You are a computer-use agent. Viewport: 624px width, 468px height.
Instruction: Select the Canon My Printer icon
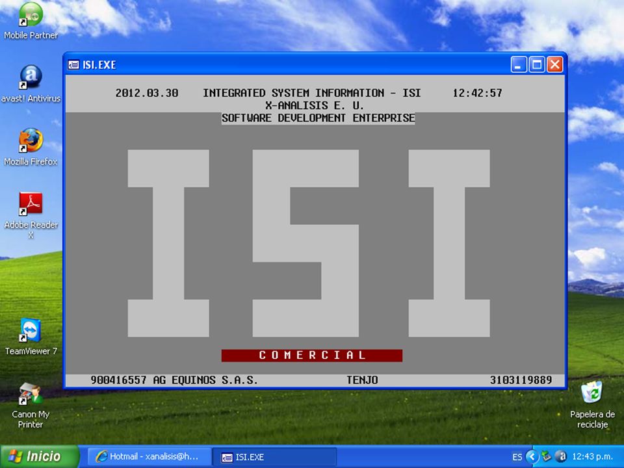[31, 405]
